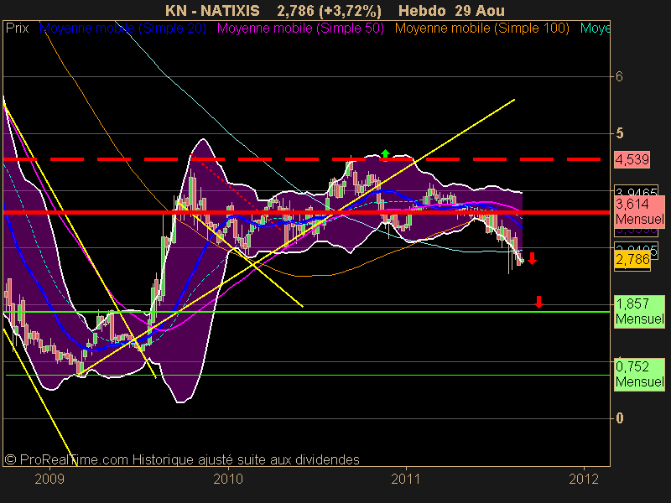Select the Prix legend label
The height and width of the screenshot is (503, 671).
pyautogui.click(x=17, y=29)
